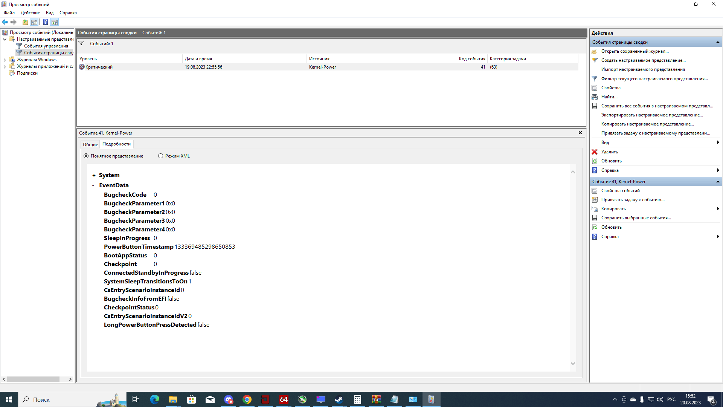
Task: Select the Подписки tree item
Action: 27,73
